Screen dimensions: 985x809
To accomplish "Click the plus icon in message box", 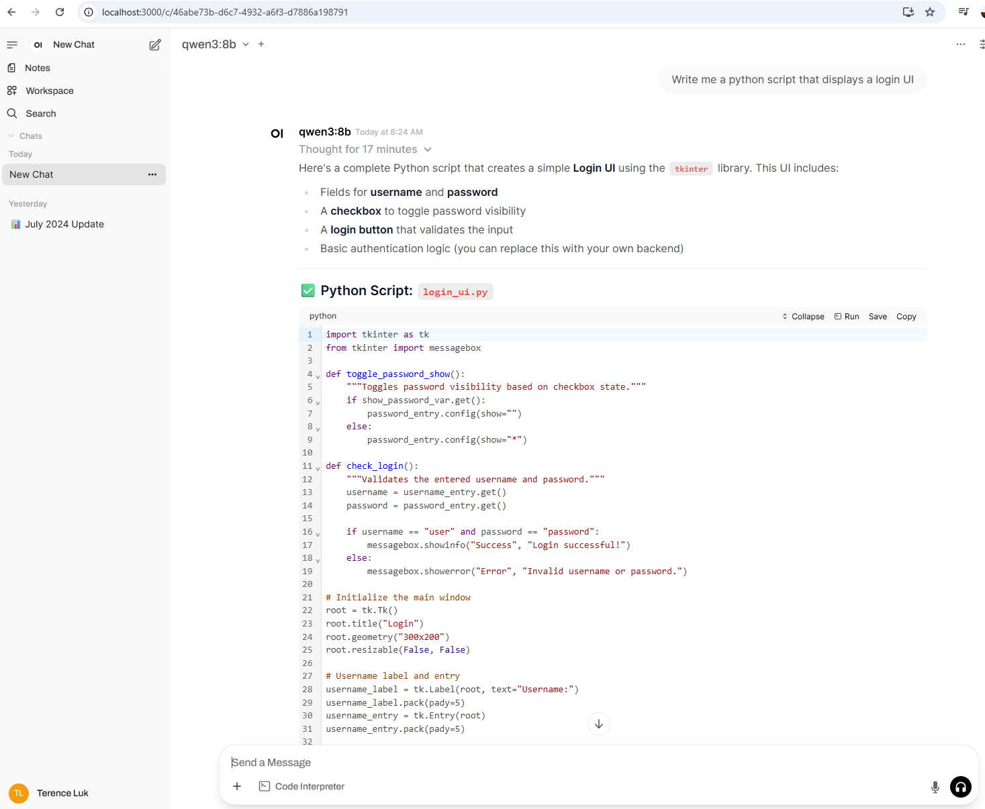I will 237,786.
